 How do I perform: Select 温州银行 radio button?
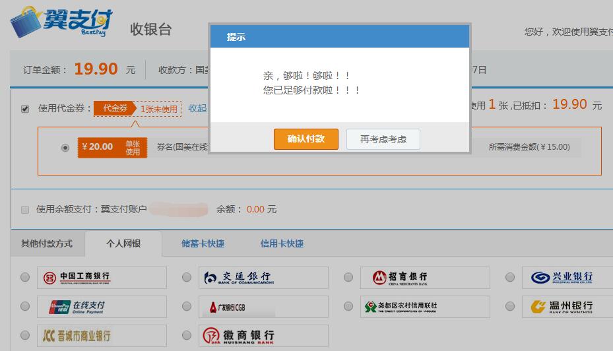[510, 306]
